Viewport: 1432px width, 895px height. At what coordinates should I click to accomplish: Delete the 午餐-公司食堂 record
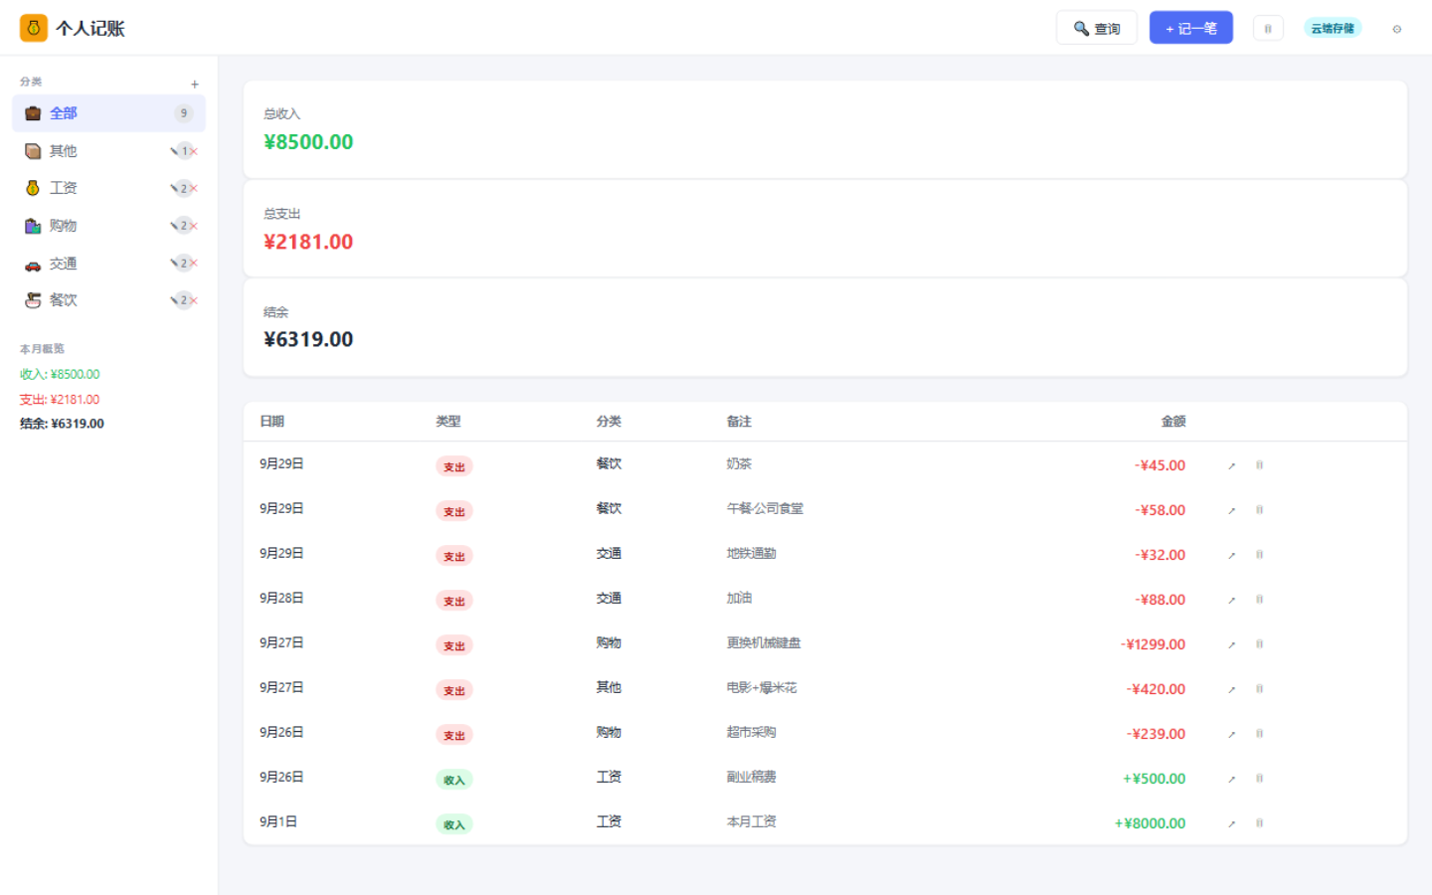pos(1260,510)
